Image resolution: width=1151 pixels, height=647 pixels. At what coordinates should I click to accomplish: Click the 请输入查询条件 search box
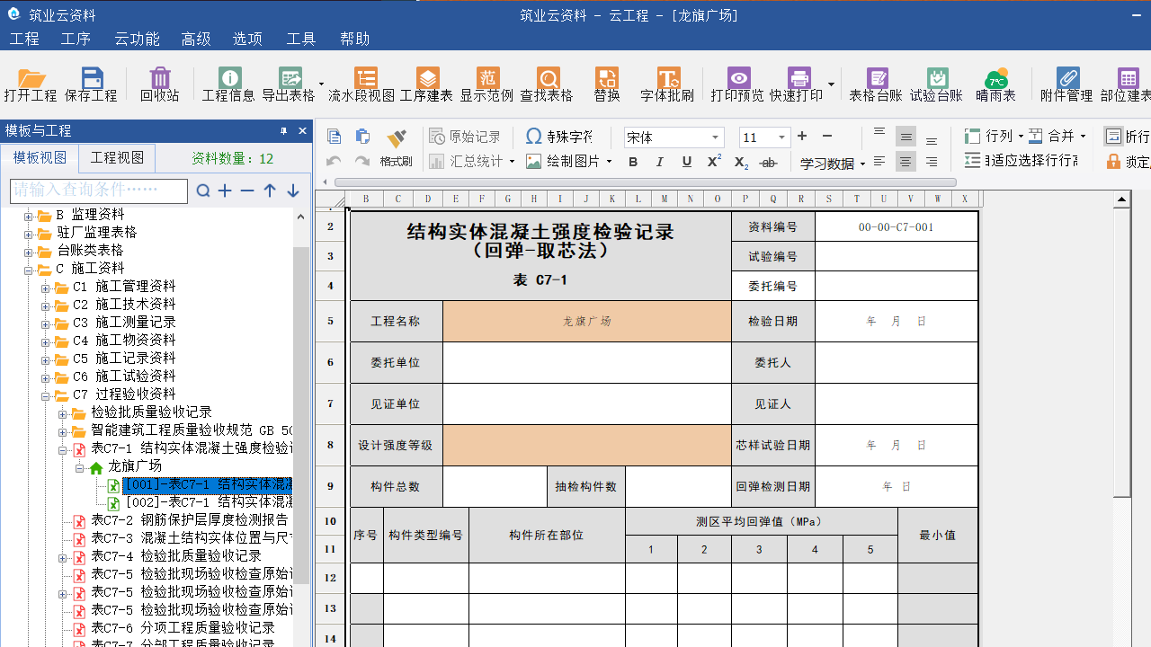tap(98, 191)
